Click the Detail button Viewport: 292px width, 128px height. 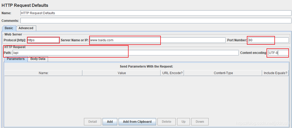(93, 122)
